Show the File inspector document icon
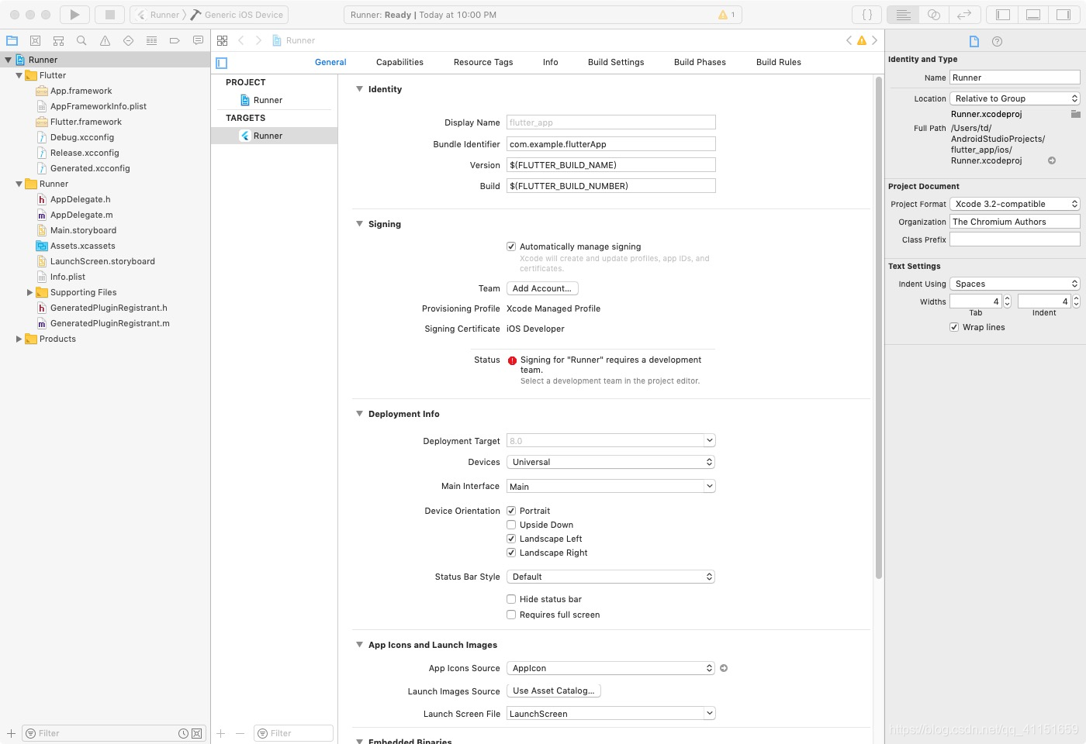The width and height of the screenshot is (1086, 744). [974, 41]
